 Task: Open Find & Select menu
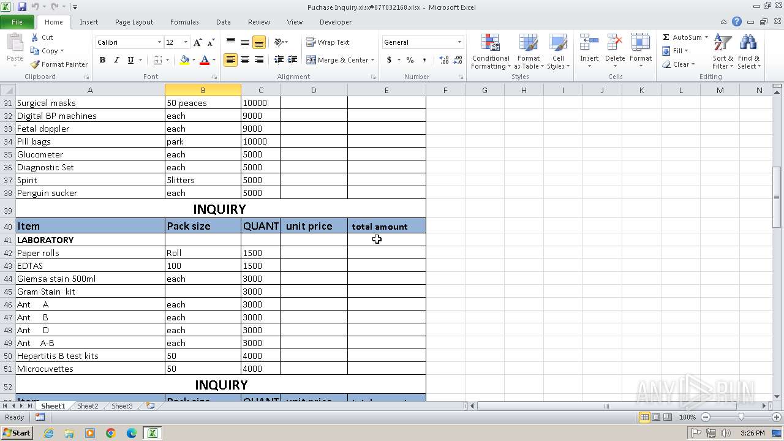[748, 52]
